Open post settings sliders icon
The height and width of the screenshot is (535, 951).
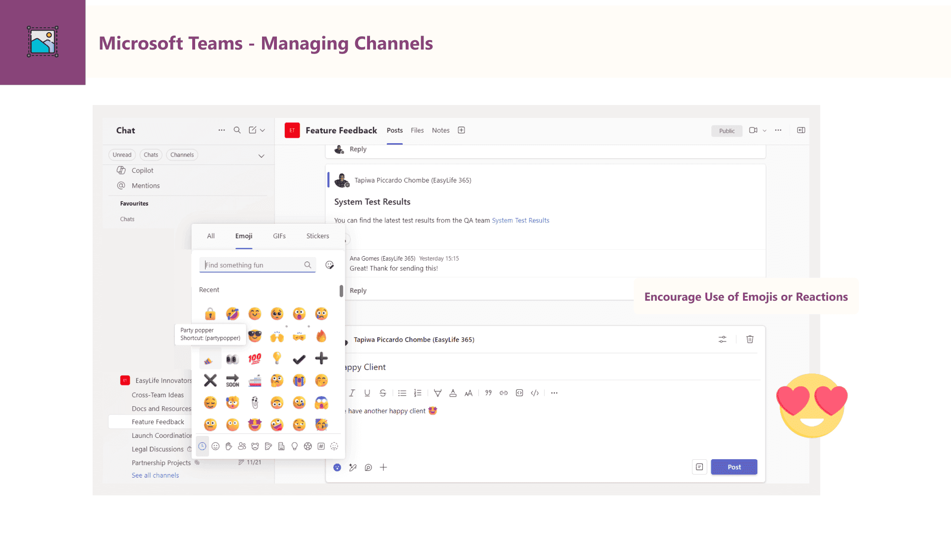tap(723, 339)
